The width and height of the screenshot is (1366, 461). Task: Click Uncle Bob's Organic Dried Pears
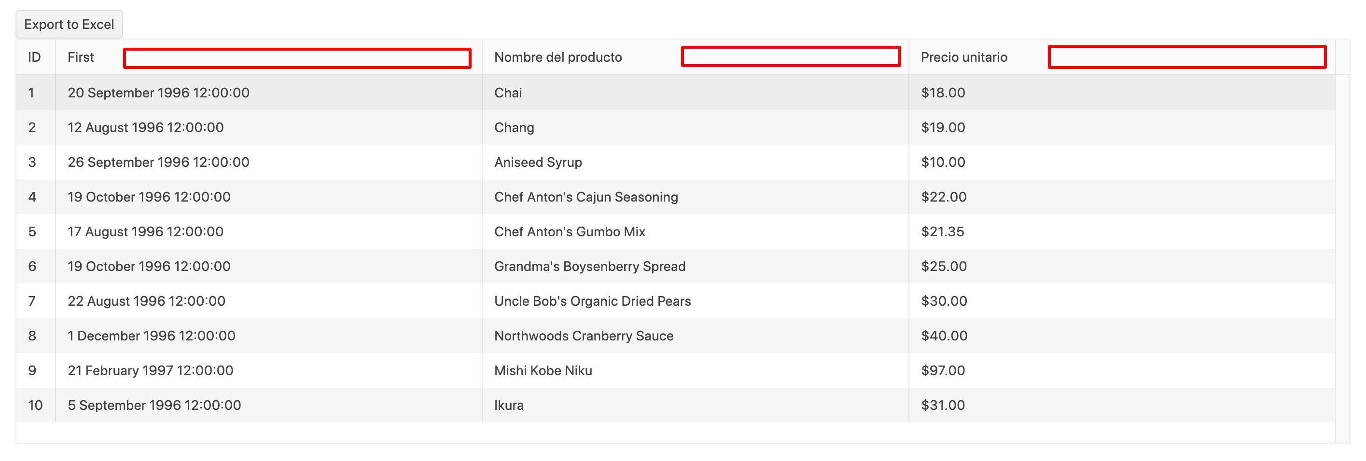[592, 301]
